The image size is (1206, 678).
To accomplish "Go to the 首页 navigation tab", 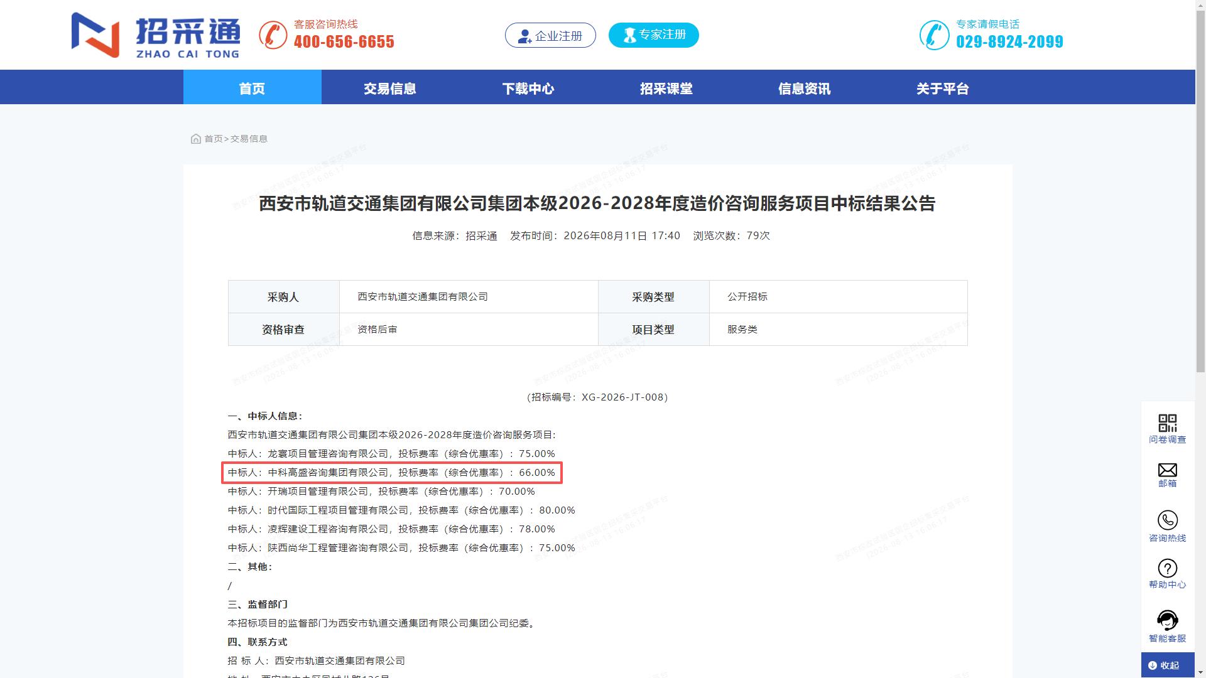I will click(253, 87).
